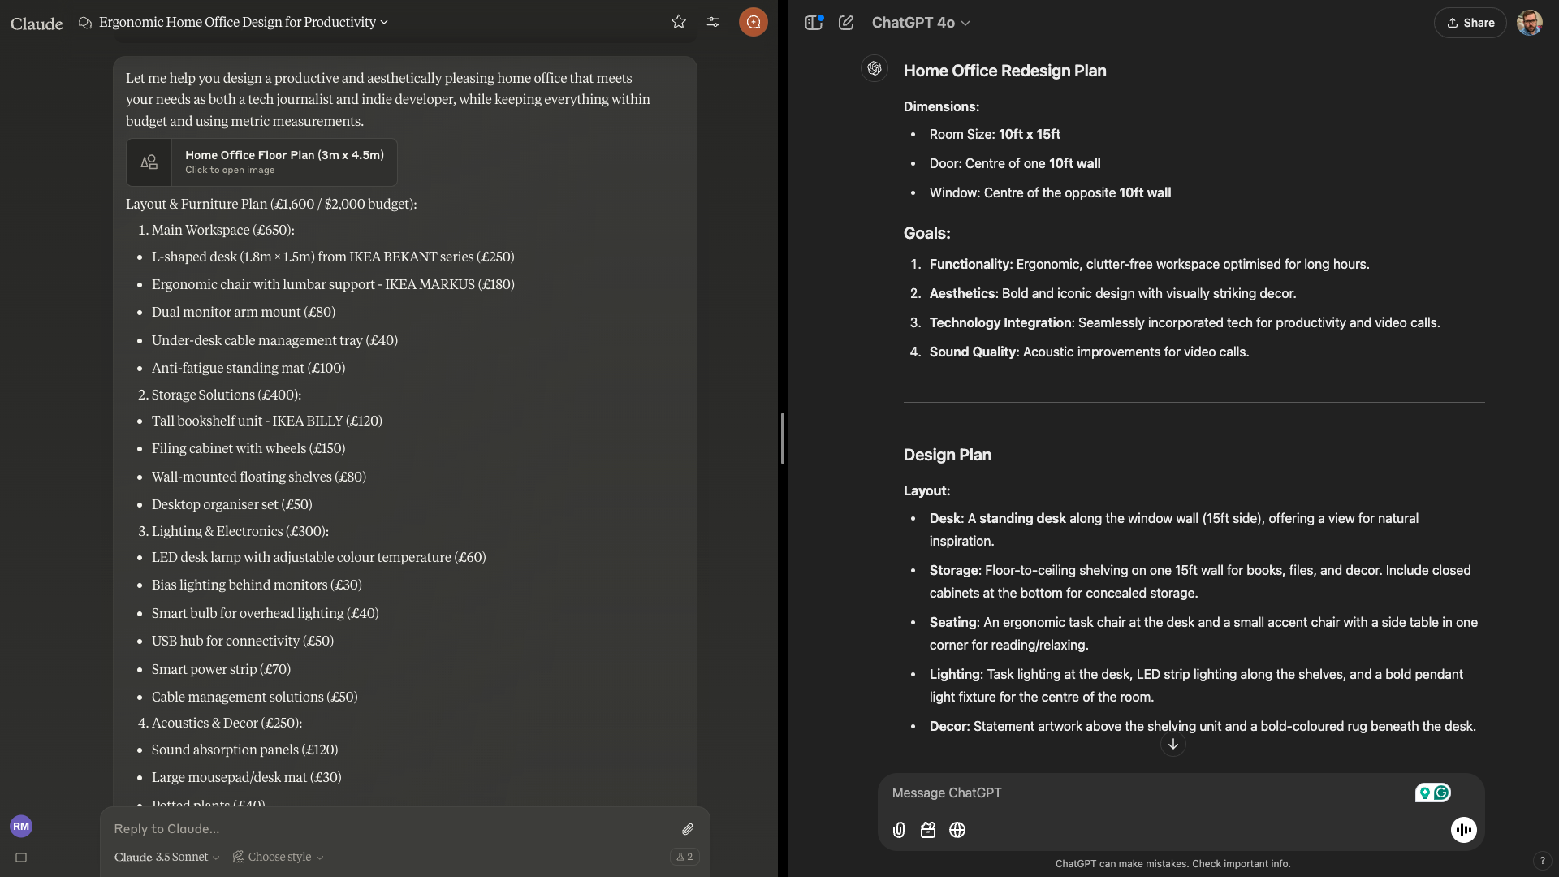Image resolution: width=1559 pixels, height=877 pixels.
Task: Start new ChatGPT chat with pencil icon
Action: (846, 23)
